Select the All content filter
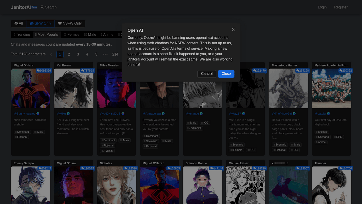 (x=19, y=23)
